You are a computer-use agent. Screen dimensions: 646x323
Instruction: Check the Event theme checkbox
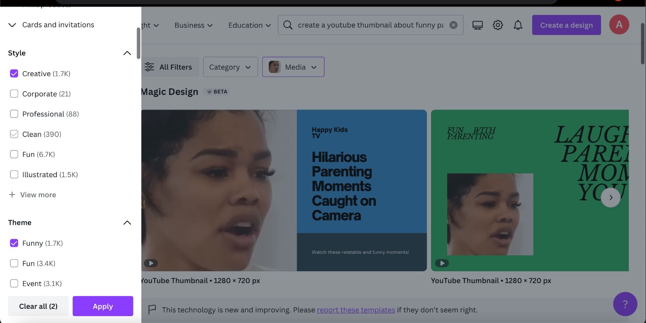tap(14, 283)
